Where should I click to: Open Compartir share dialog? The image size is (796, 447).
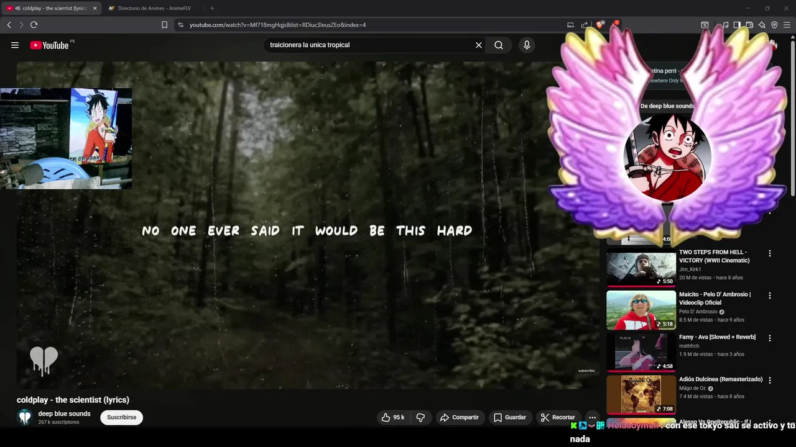459,418
